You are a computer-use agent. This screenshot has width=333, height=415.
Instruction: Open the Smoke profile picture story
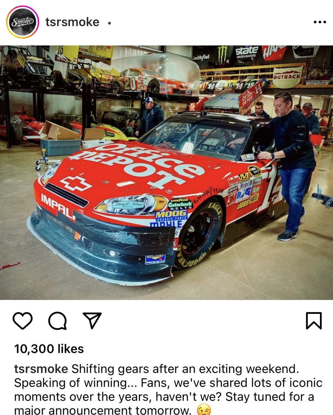(x=22, y=22)
